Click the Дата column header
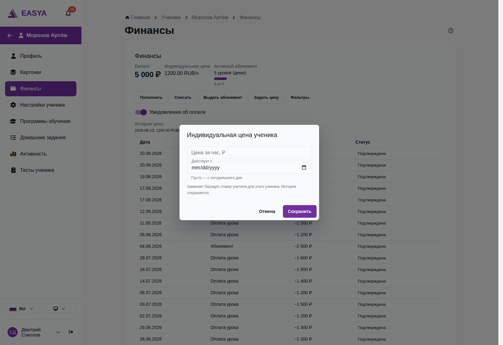 coord(145,142)
